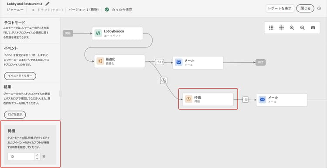Open the メール node after wait
327x168 pixels.
coord(282,100)
